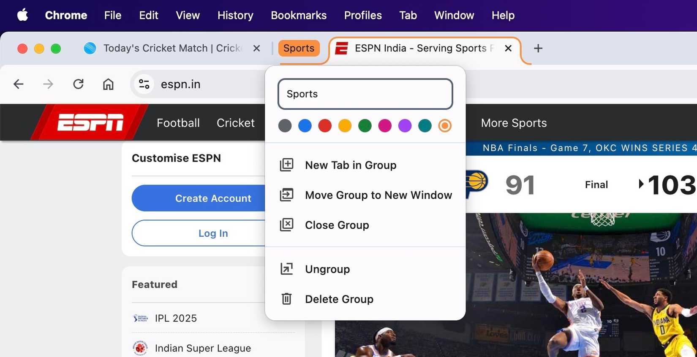Screen dimensions: 697x357
Task: Open the home page
Action: click(108, 84)
